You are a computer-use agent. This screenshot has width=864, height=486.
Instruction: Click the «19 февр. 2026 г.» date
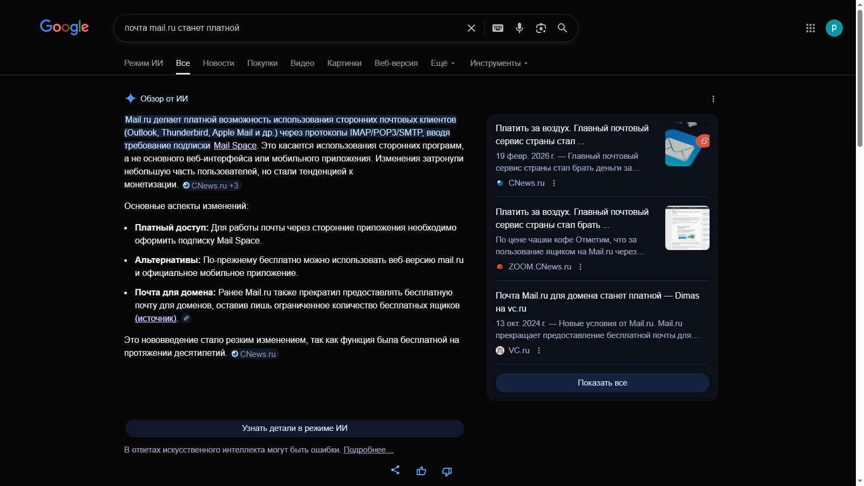(x=525, y=156)
